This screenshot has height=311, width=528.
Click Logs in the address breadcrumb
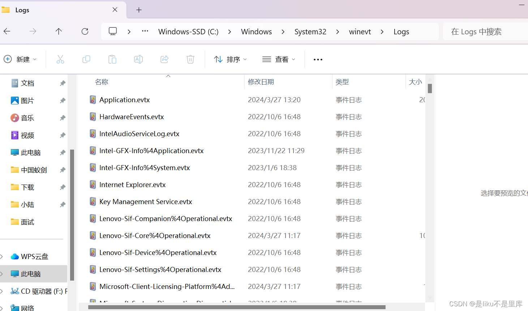401,32
